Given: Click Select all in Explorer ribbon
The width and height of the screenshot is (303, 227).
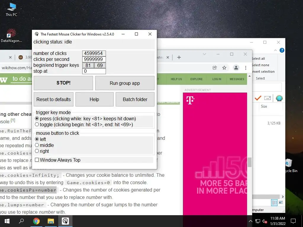Looking at the screenshot, I should pos(258,59).
